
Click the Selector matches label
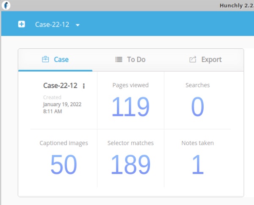130,143
